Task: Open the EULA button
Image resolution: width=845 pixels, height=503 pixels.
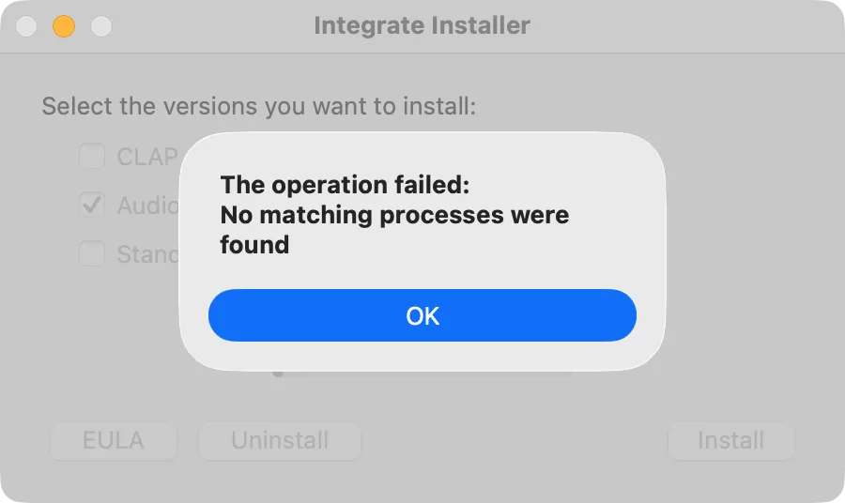Action: tap(114, 440)
